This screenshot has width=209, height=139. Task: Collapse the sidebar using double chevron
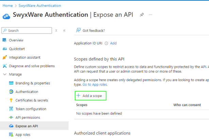click(64, 31)
